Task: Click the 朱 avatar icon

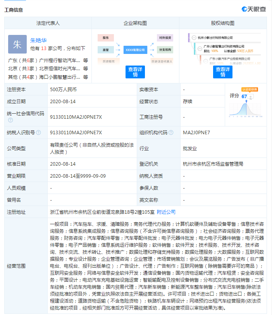Action: (x=17, y=44)
